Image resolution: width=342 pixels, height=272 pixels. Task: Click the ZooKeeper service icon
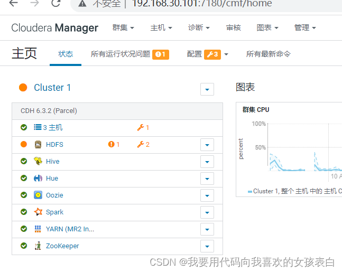[x=38, y=246]
